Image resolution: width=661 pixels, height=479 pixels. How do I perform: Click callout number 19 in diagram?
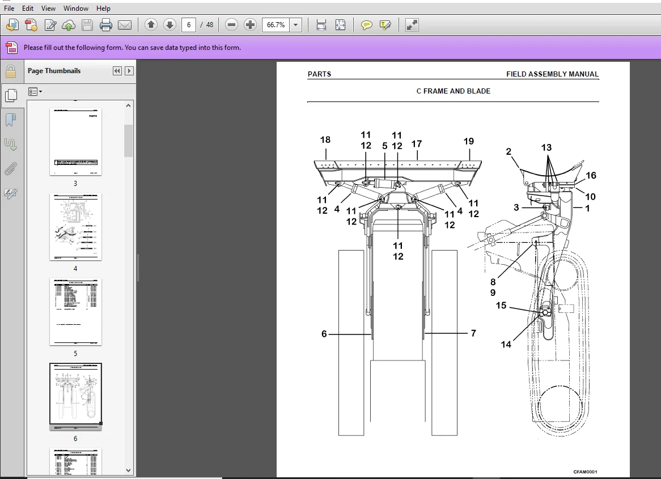[469, 141]
